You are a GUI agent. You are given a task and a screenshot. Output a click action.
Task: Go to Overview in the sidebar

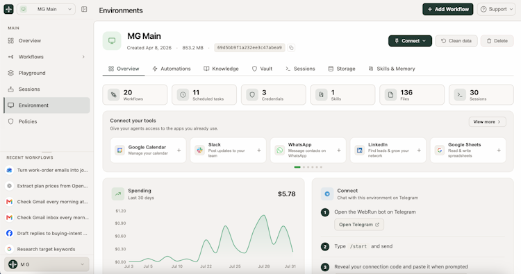(x=47, y=41)
